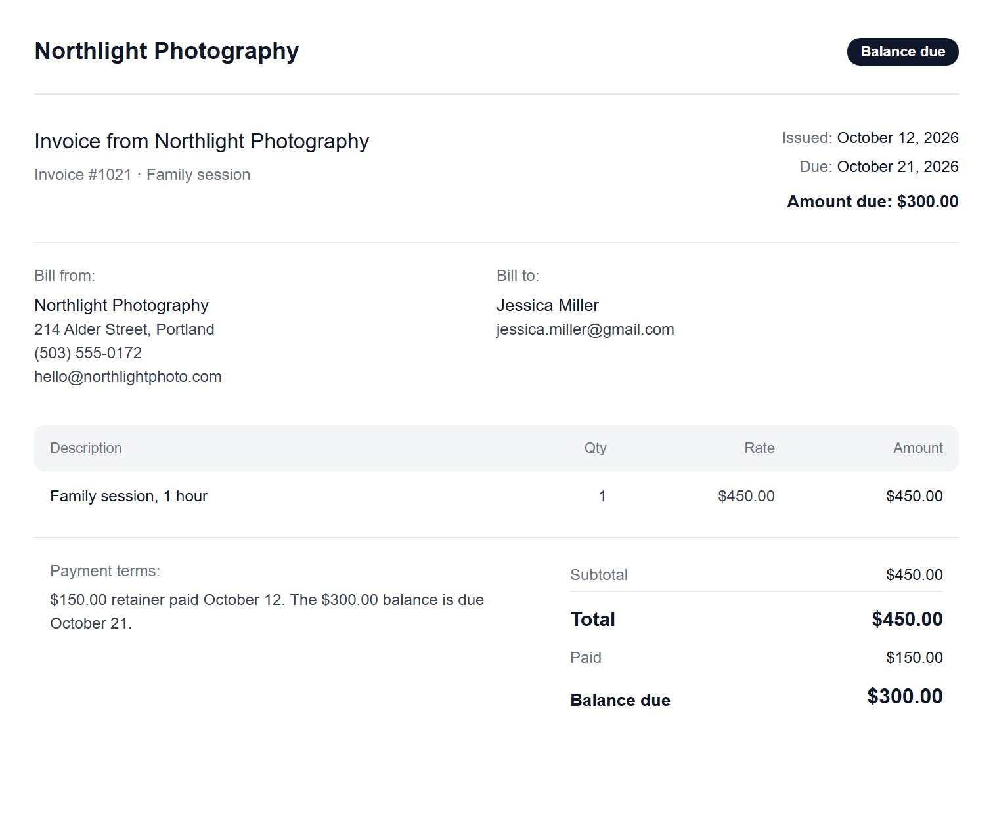Viewport: 993px width, 840px height.
Task: Click 'Amount due: $300.00' near the dates
Action: pyautogui.click(x=873, y=201)
